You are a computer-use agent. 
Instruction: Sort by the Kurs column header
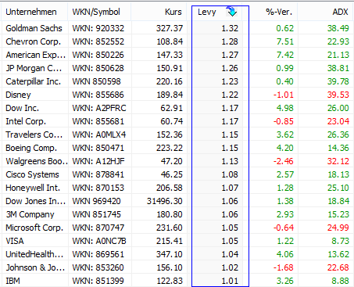click(x=173, y=12)
